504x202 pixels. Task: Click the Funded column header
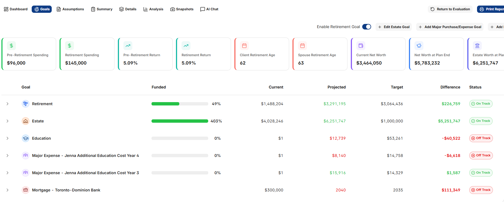(159, 87)
